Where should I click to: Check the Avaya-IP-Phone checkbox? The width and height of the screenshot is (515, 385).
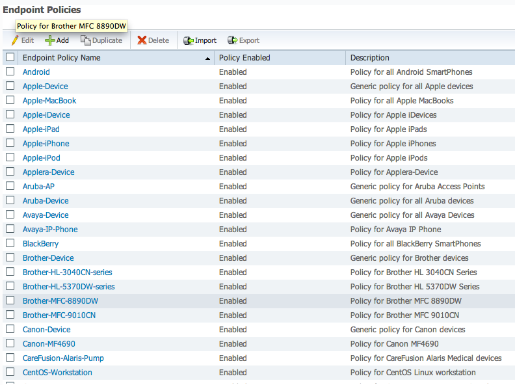pos(10,230)
